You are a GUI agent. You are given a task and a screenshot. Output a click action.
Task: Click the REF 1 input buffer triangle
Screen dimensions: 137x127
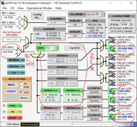coord(20,19)
